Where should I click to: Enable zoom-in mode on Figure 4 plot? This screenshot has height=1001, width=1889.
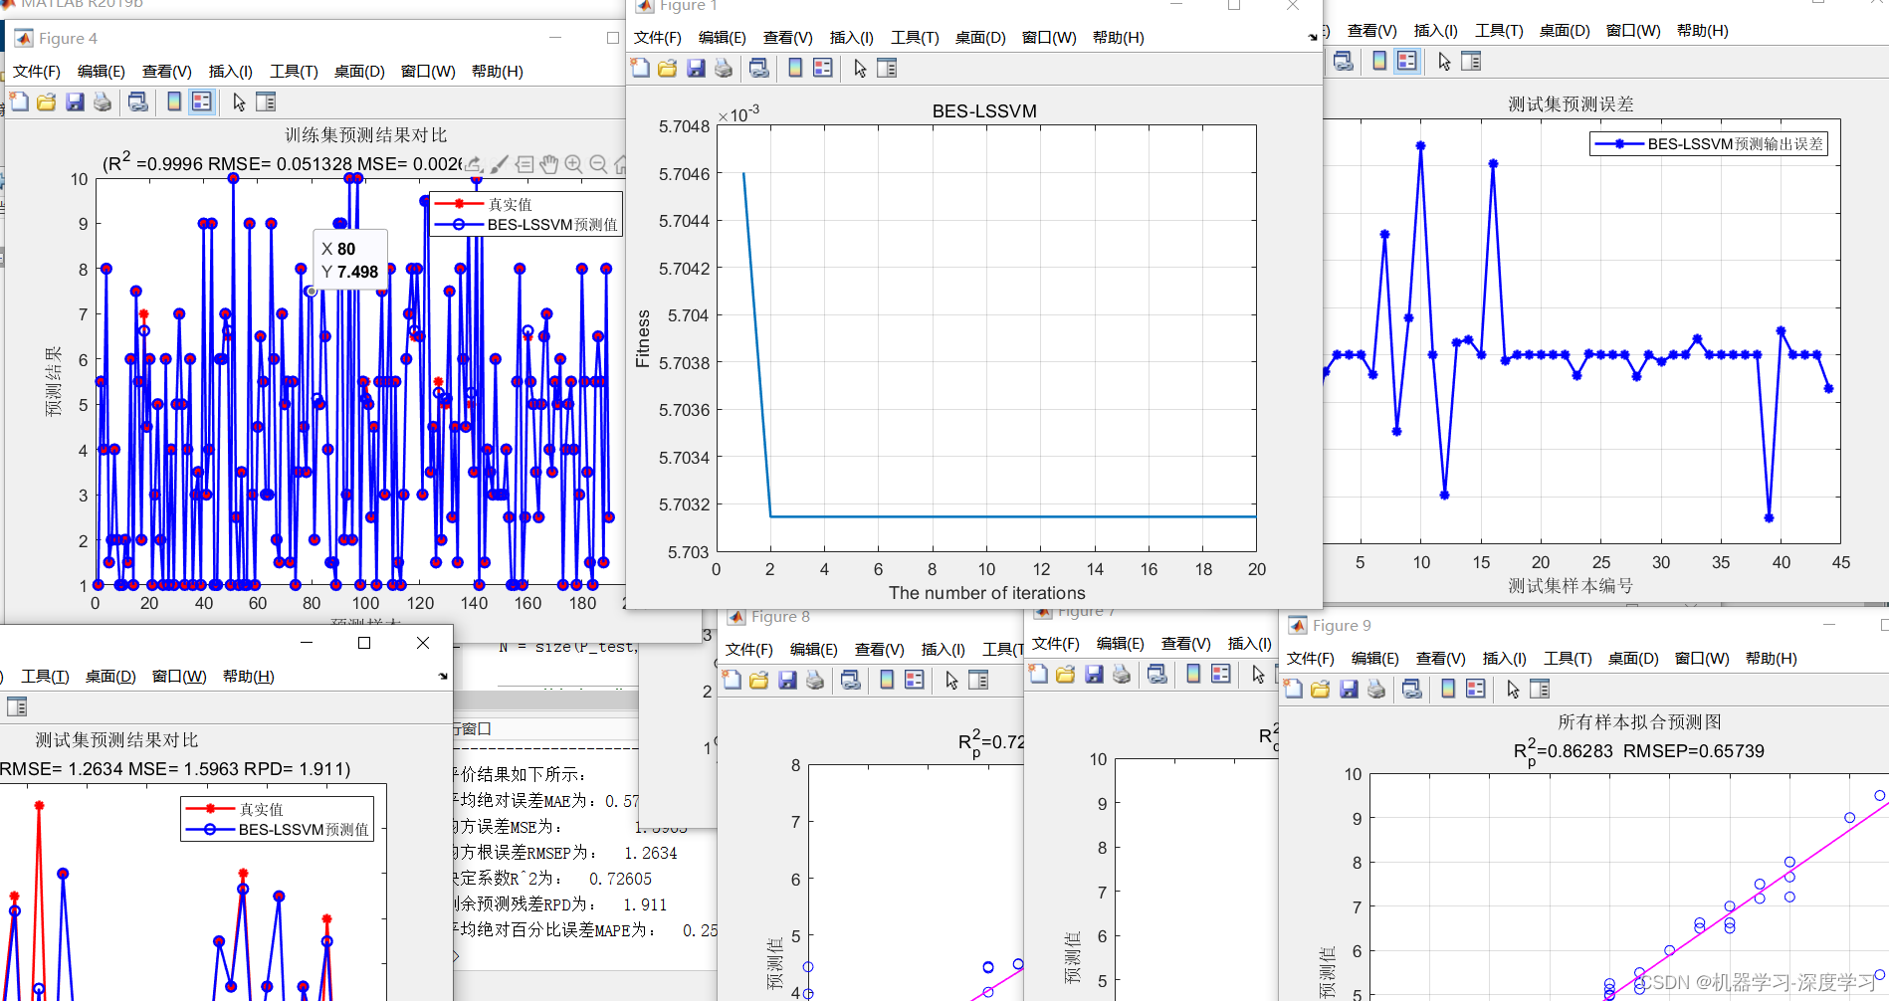(x=573, y=165)
